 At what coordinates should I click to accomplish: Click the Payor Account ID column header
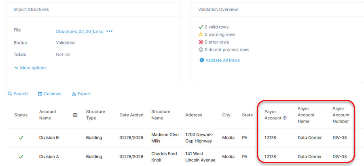(x=275, y=115)
